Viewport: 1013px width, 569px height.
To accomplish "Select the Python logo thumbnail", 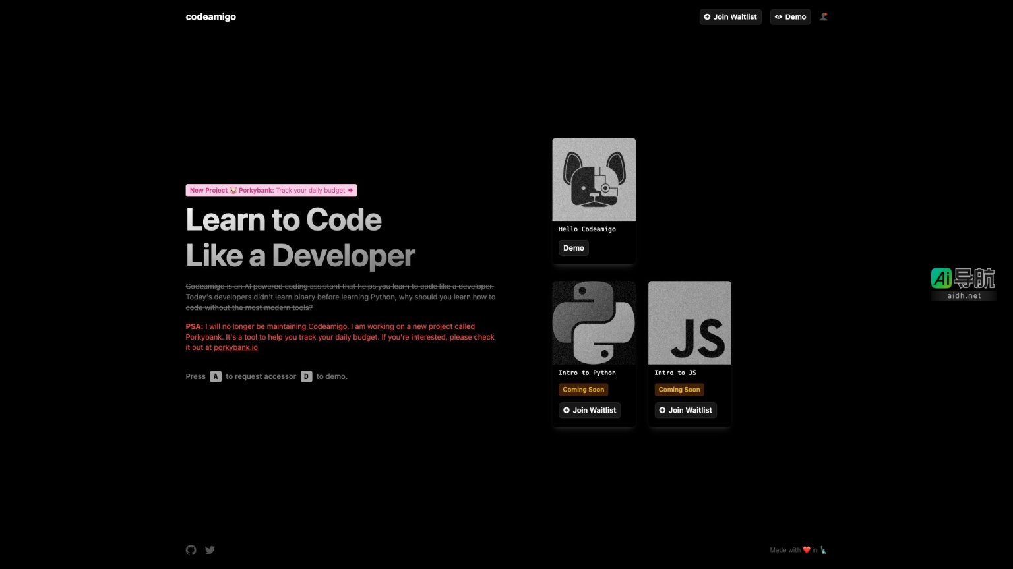I will point(594,322).
